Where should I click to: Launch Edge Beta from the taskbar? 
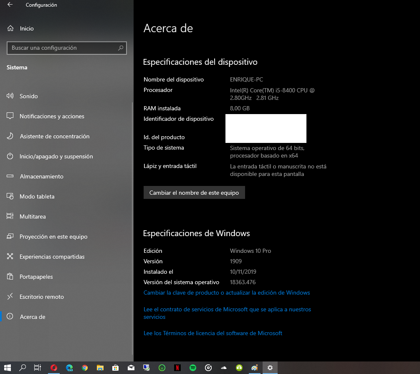point(69,368)
